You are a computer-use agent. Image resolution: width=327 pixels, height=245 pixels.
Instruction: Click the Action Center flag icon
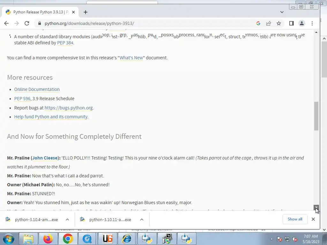[279, 239]
